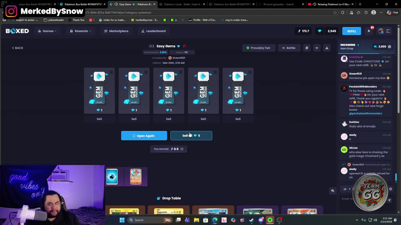This screenshot has width=401, height=225.
Task: Sell the third gem voucher
Action: (169, 119)
